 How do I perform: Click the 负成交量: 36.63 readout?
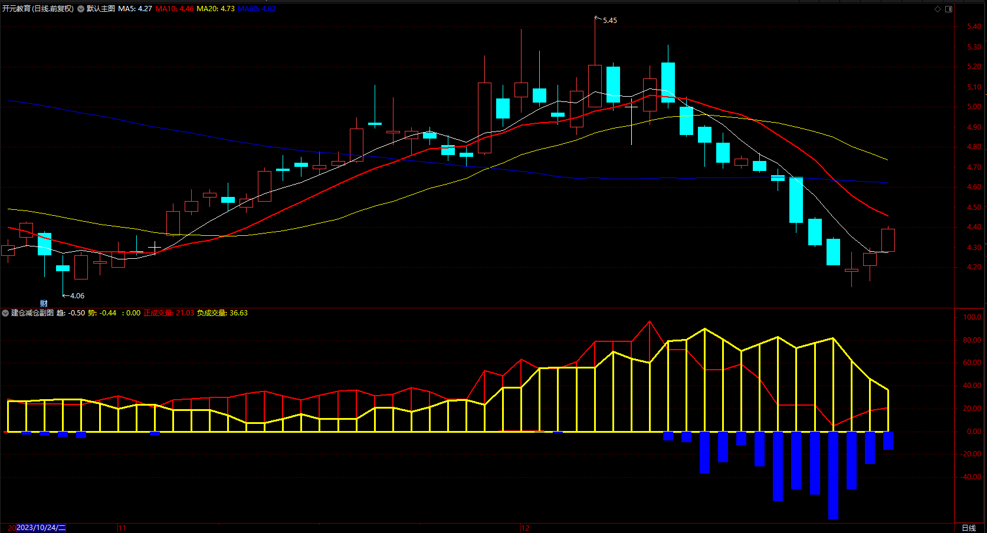coord(222,313)
